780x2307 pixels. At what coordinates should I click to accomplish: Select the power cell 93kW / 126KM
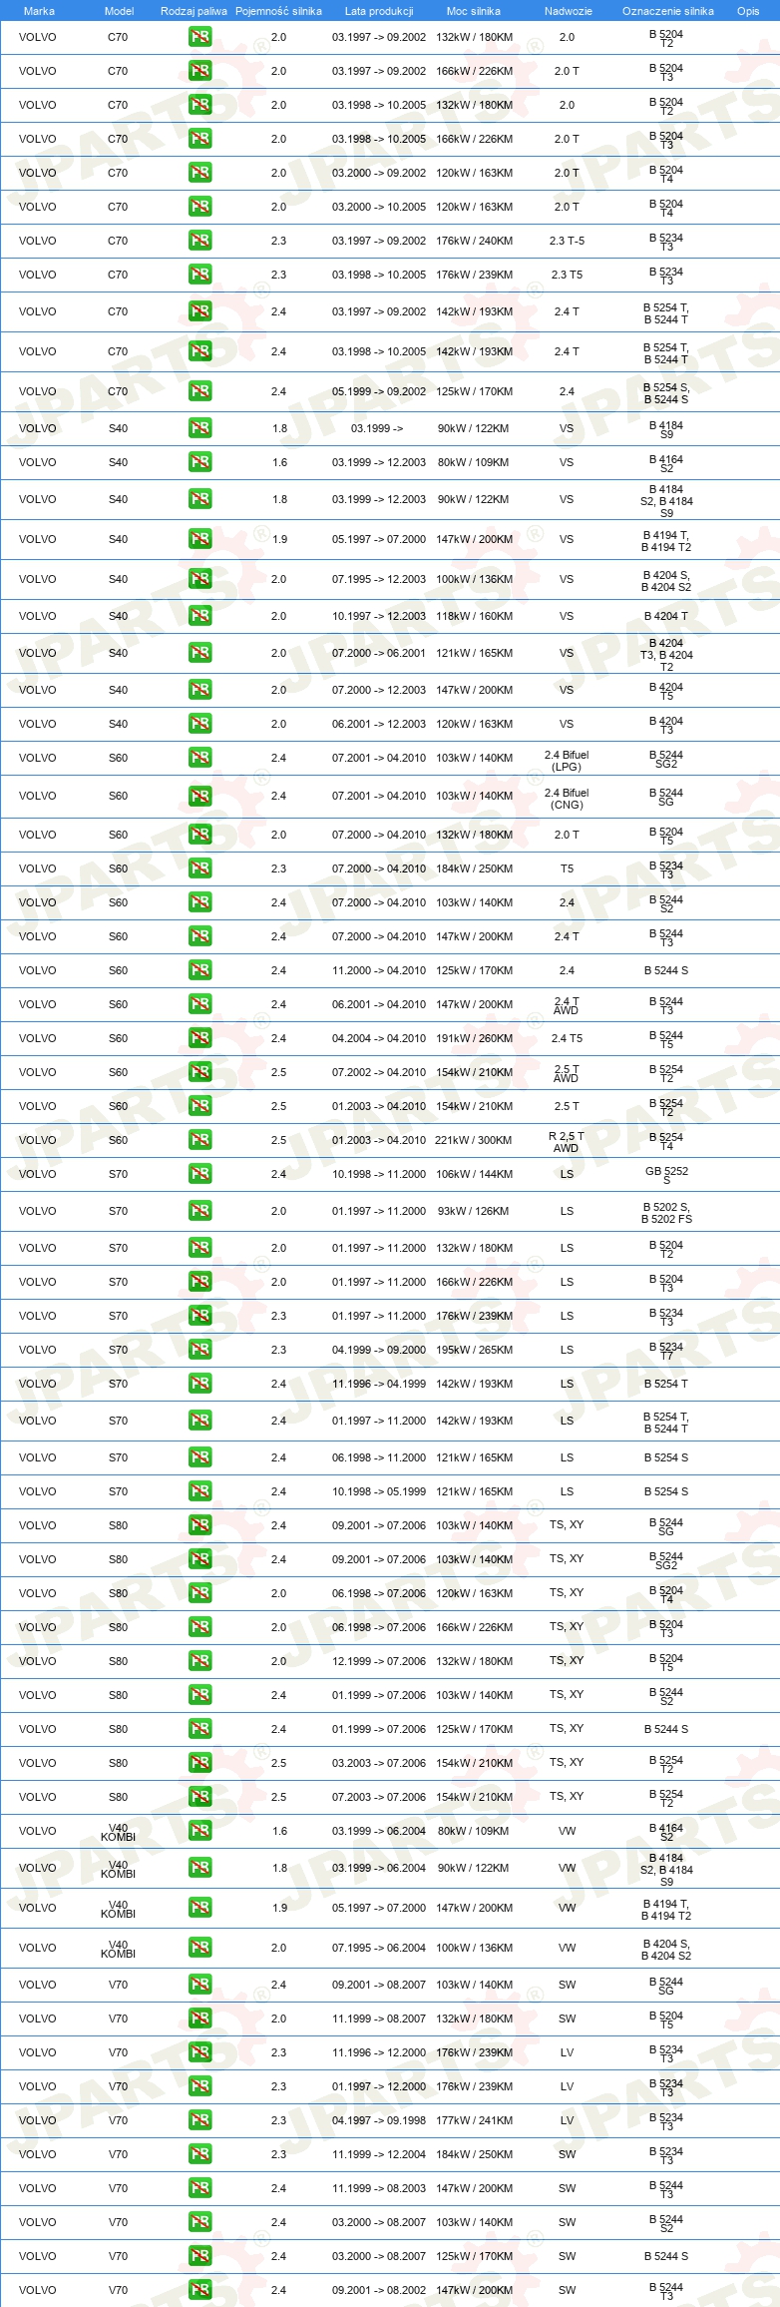(474, 1211)
